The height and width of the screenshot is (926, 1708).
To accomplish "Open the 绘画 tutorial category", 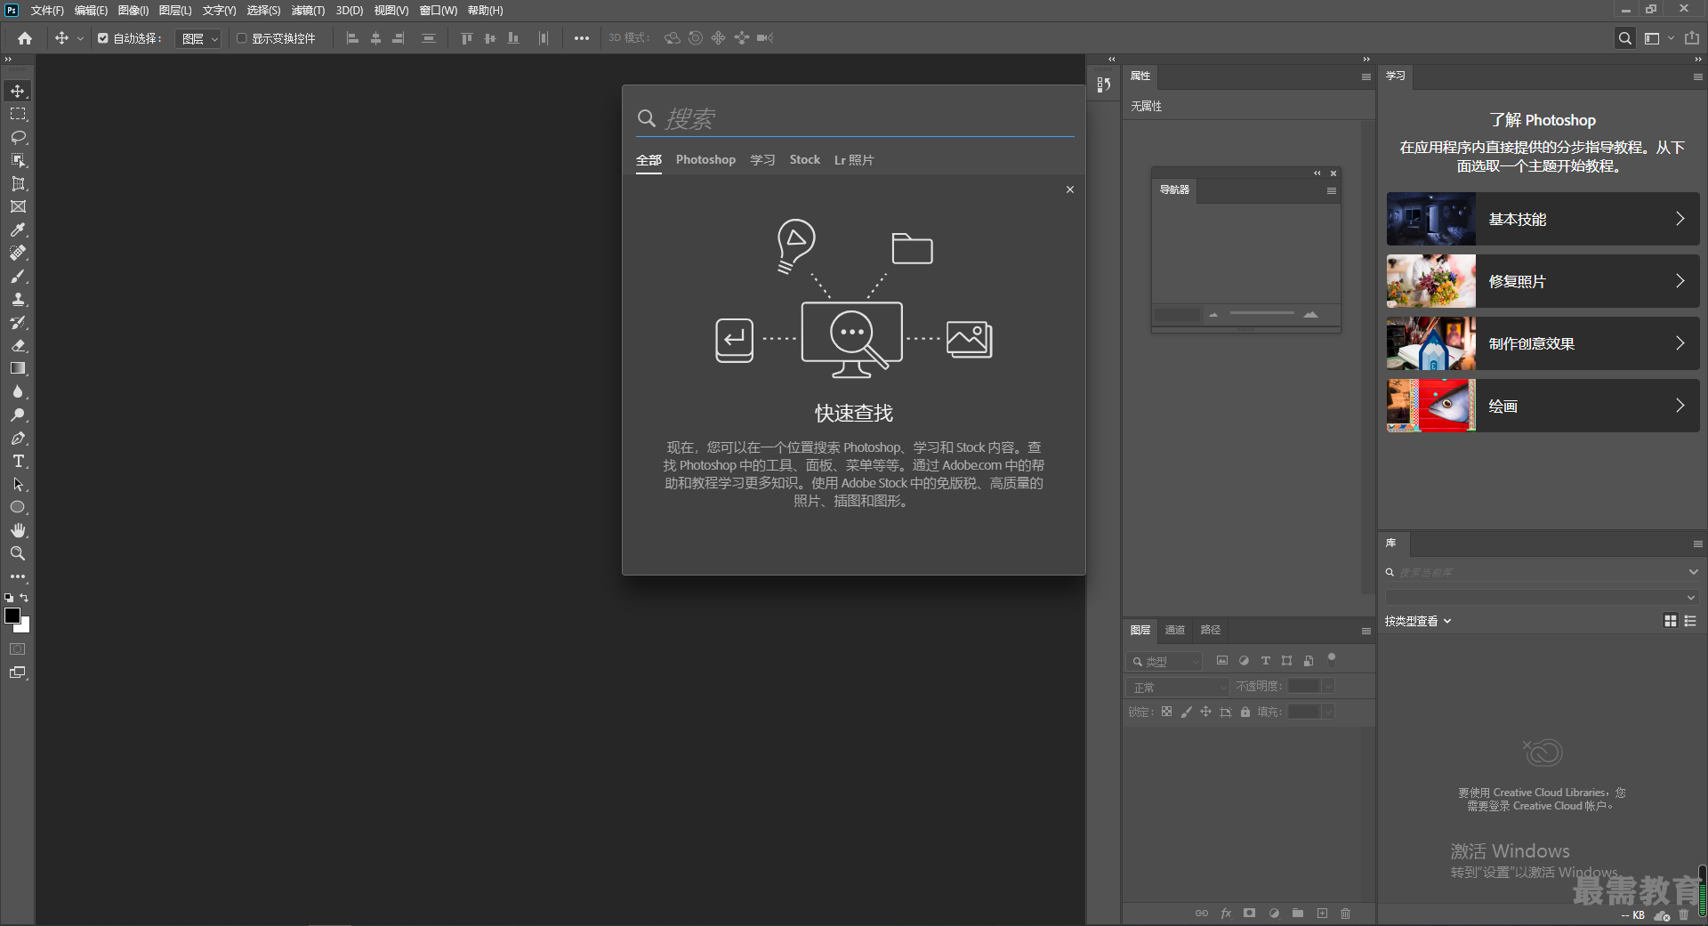I will [x=1543, y=406].
